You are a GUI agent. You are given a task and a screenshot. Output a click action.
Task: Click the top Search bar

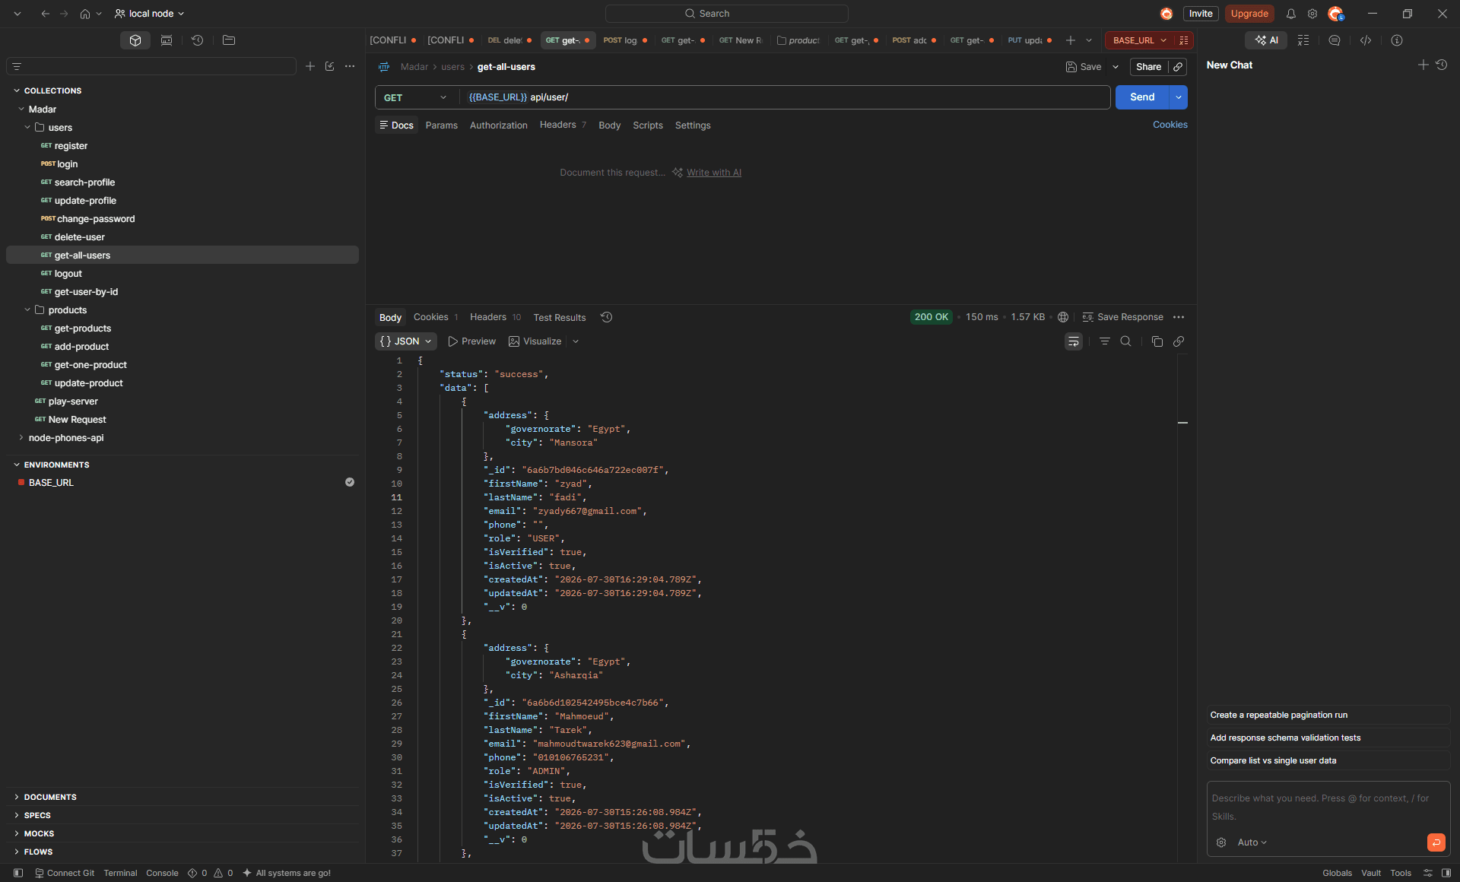pos(727,14)
